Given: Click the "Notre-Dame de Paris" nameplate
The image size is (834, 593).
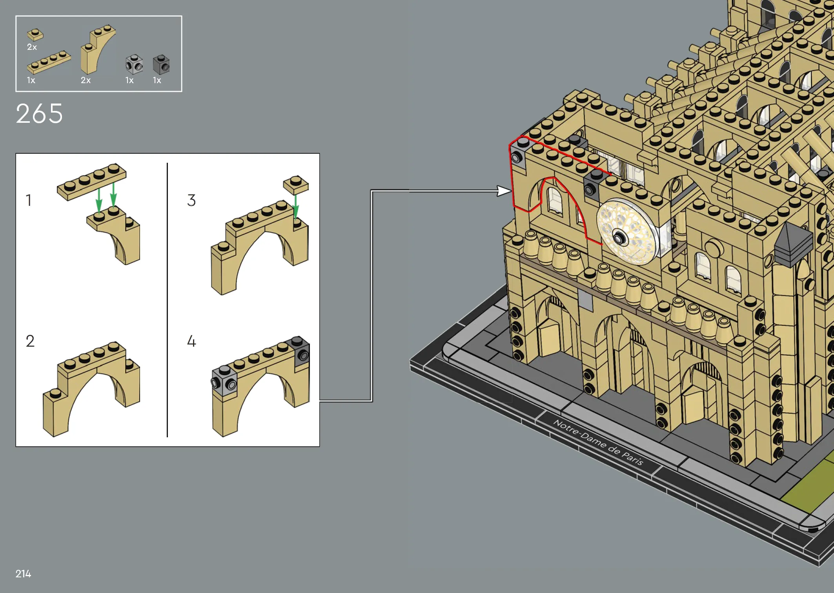Looking at the screenshot, I should tap(598, 442).
